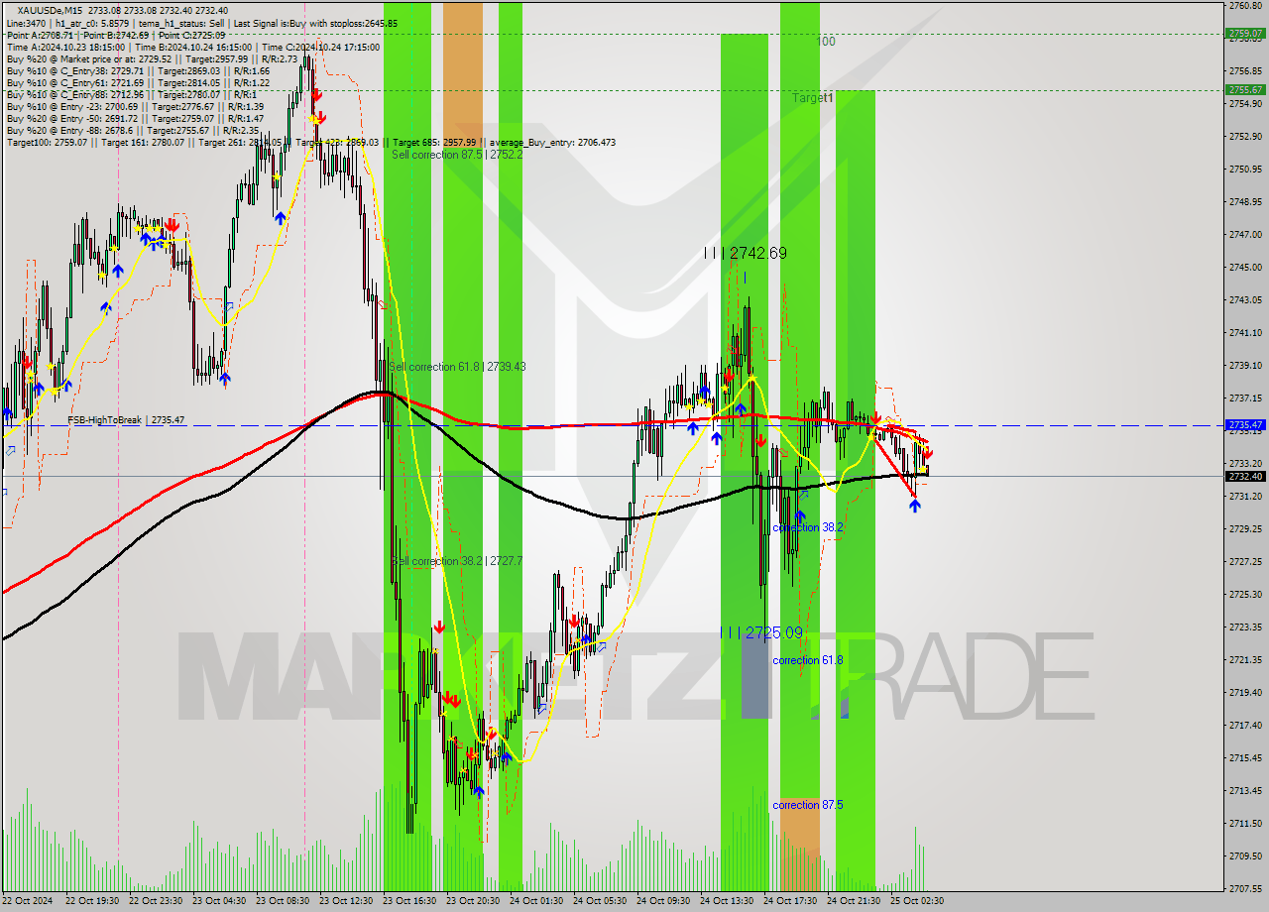
Task: Click the 2729.25 price axis value
Action: (x=1245, y=528)
